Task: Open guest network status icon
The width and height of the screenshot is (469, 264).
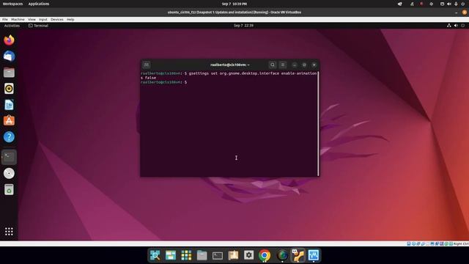Action: pyautogui.click(x=449, y=26)
